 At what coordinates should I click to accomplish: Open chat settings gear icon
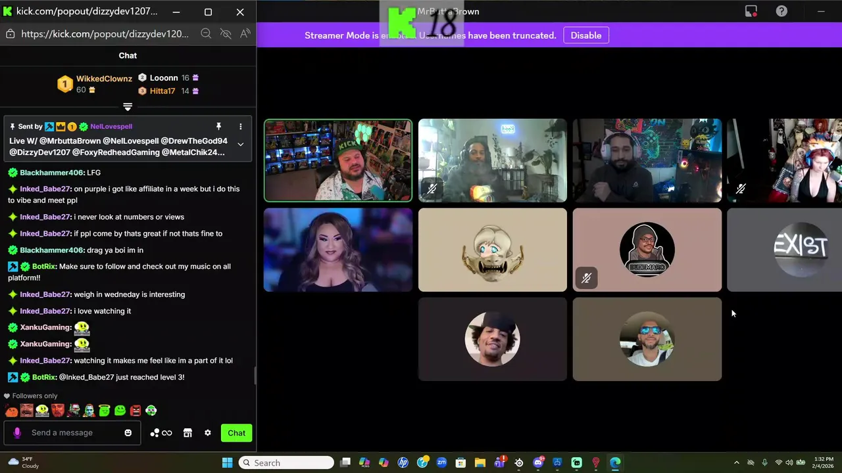[x=208, y=433]
